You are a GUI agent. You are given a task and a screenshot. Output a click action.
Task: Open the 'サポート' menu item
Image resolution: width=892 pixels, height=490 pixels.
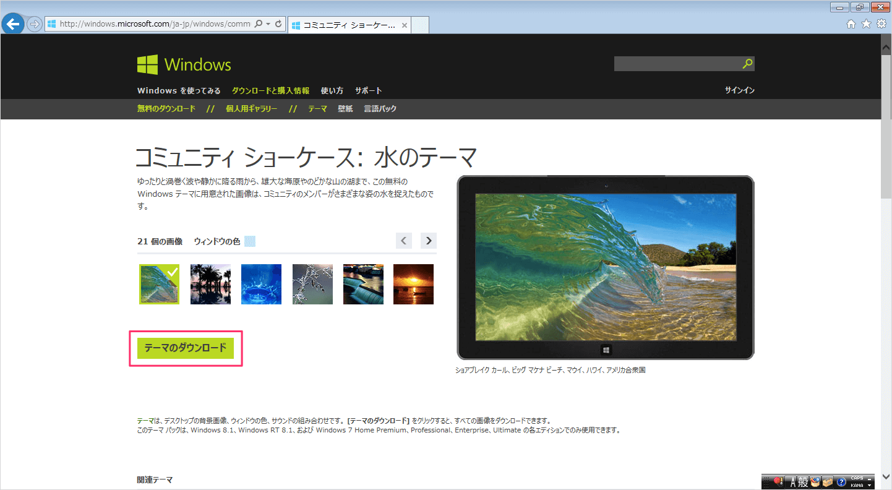[x=368, y=90]
